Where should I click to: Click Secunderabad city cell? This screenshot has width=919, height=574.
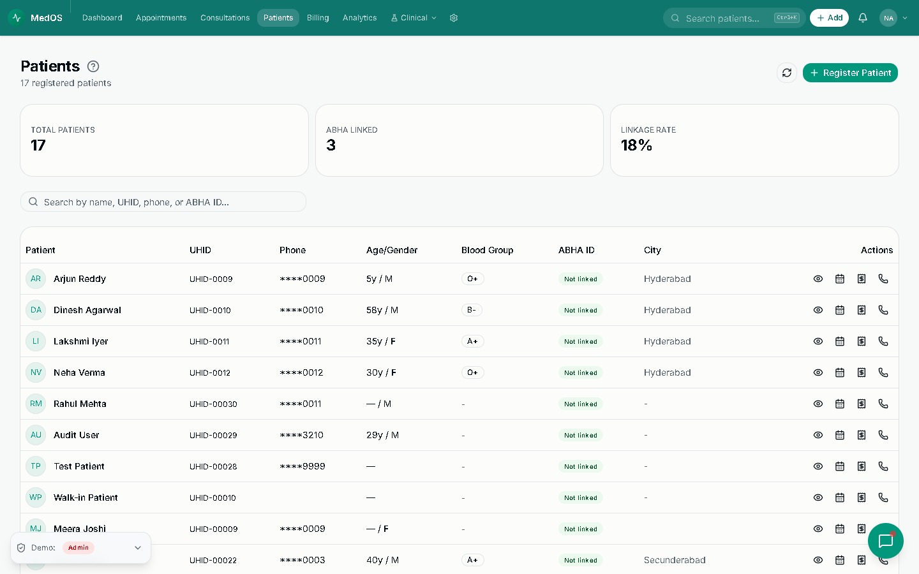pyautogui.click(x=675, y=560)
